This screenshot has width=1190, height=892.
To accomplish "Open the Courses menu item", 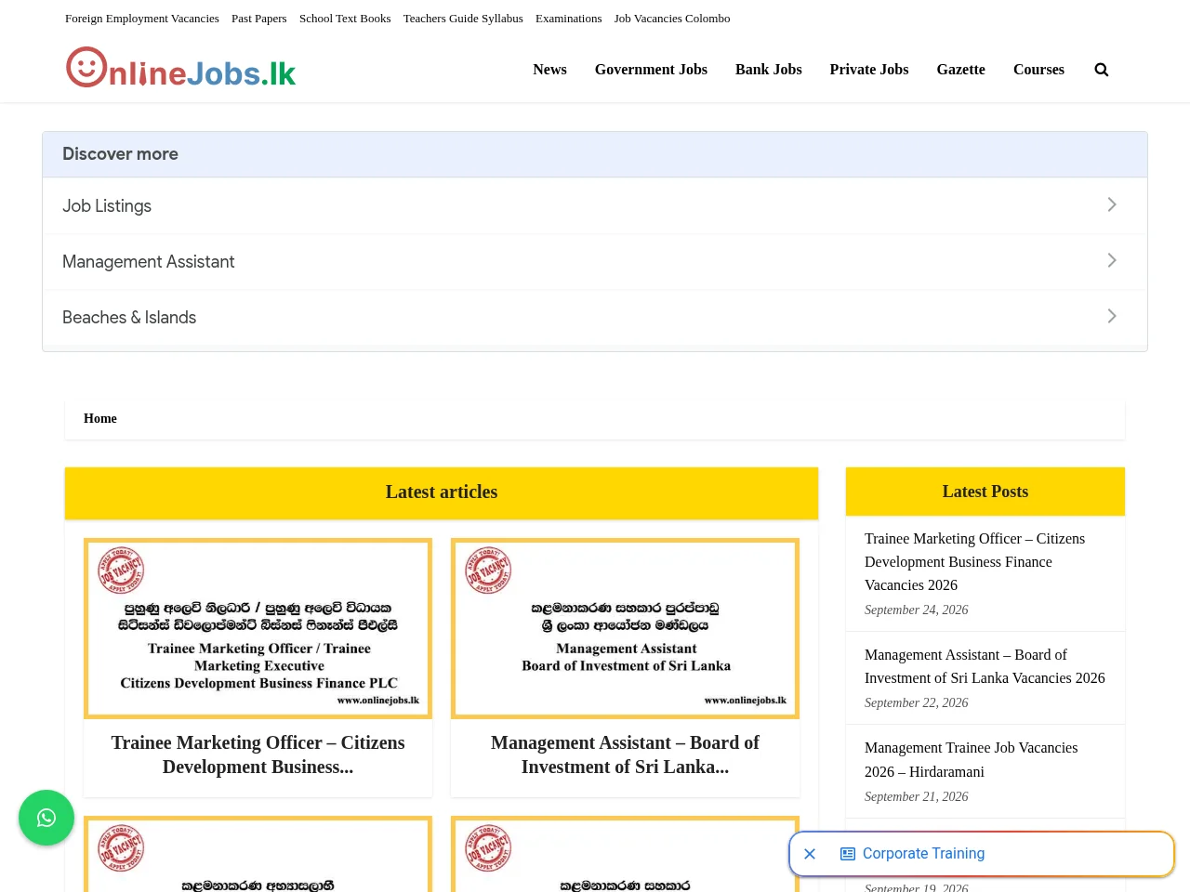I will (1038, 70).
